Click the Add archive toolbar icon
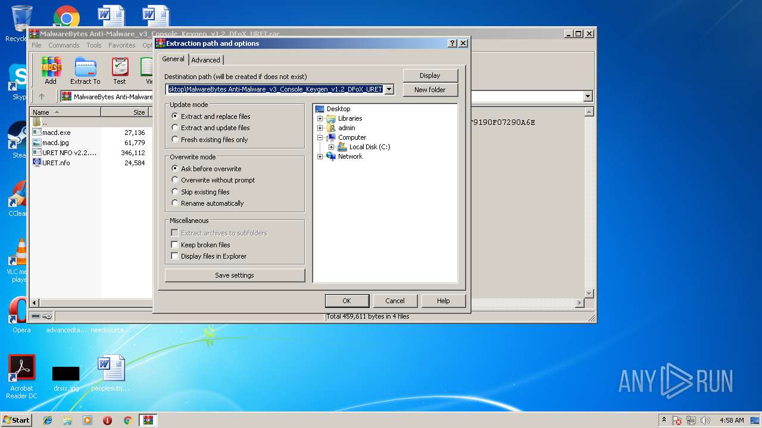The image size is (762, 428). (51, 71)
